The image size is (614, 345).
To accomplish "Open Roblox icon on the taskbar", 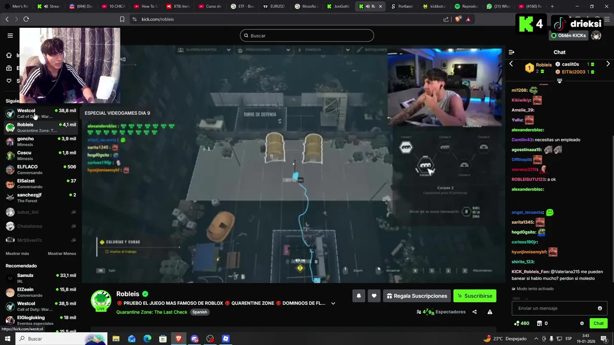I will point(226,339).
